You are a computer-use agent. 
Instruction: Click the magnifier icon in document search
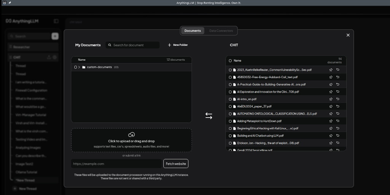[x=110, y=45]
